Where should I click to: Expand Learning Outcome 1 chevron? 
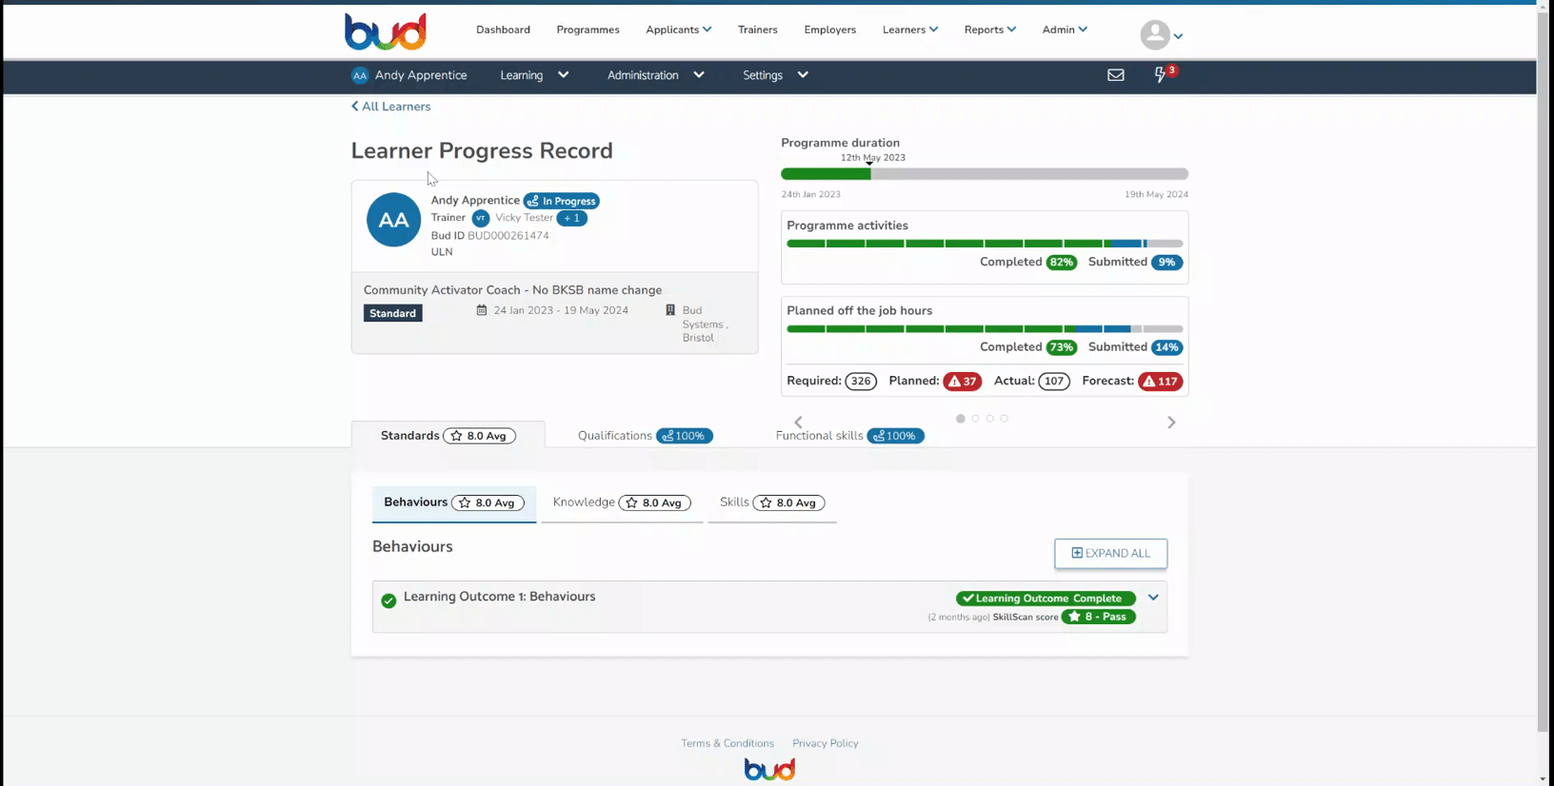pos(1153,598)
